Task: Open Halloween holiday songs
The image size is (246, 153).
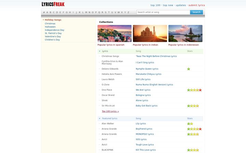Action: click(50, 27)
